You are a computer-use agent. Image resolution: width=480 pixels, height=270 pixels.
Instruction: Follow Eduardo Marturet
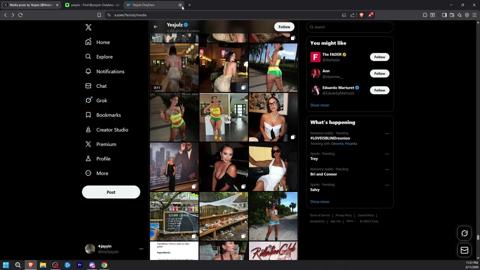coord(379,90)
